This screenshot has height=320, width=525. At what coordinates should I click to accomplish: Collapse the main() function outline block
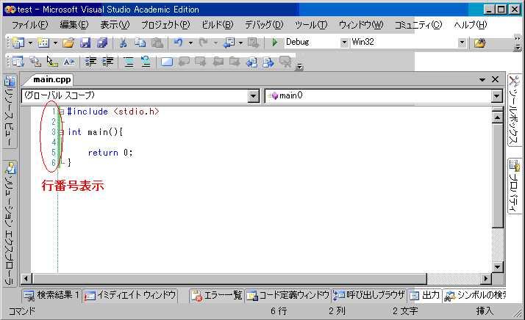(62, 132)
